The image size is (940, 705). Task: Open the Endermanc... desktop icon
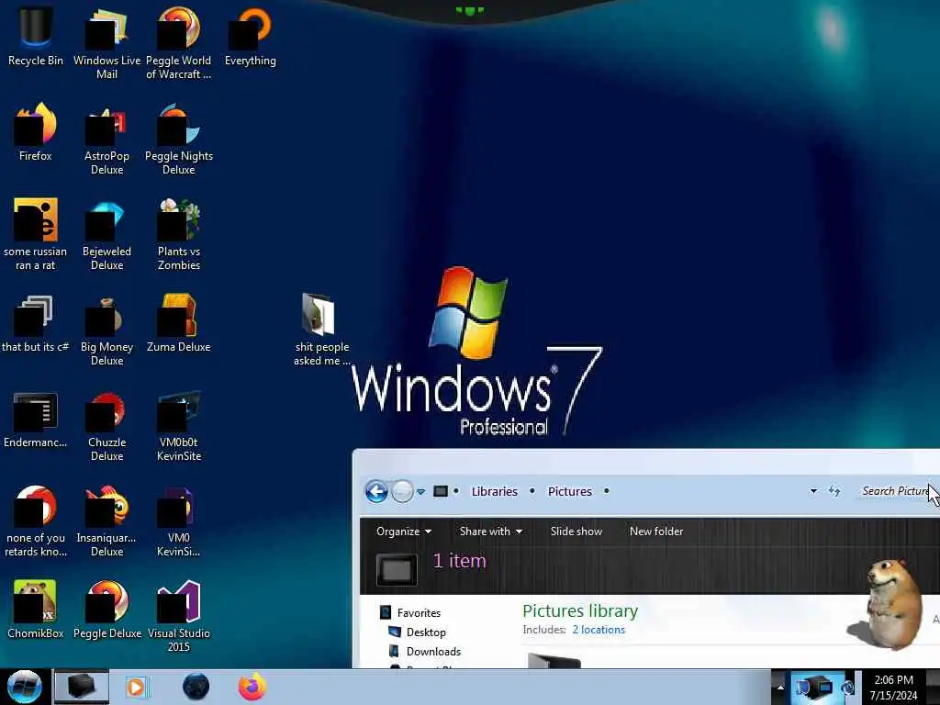(36, 420)
